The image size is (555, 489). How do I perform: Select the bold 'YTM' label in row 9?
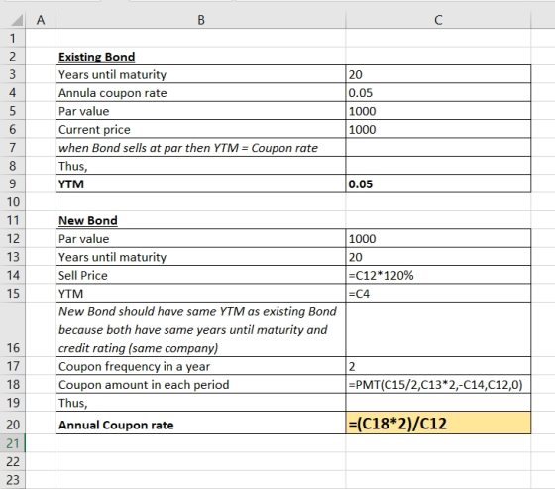200,183
